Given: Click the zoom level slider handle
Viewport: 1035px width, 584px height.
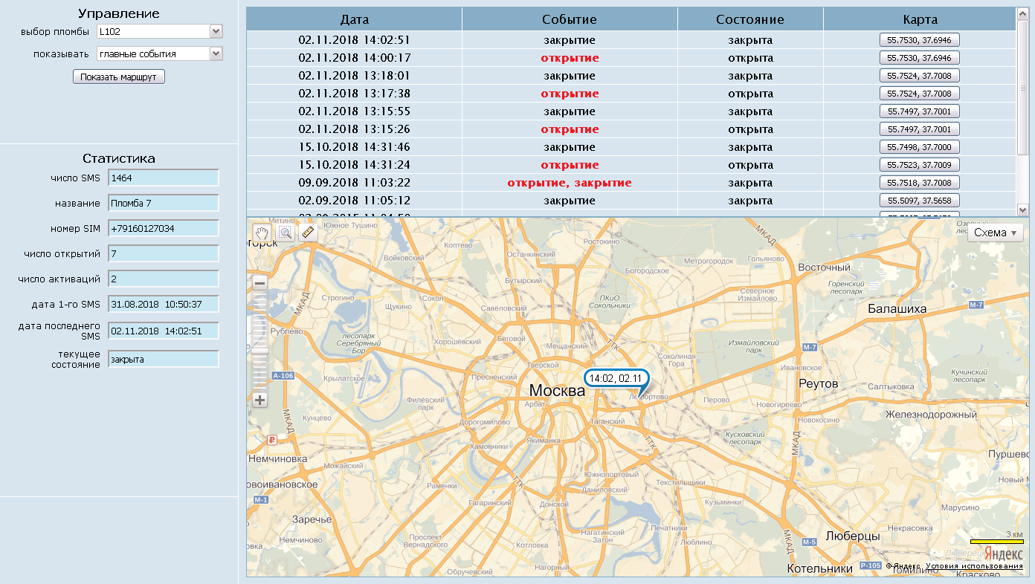Looking at the screenshot, I should (259, 350).
